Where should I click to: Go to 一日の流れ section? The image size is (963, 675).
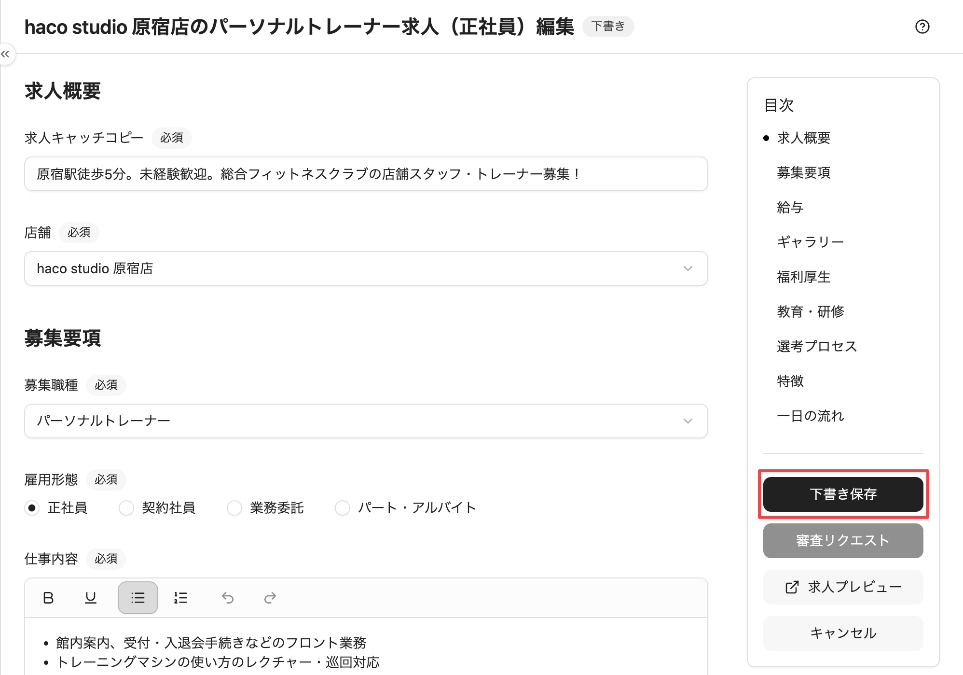coord(810,416)
